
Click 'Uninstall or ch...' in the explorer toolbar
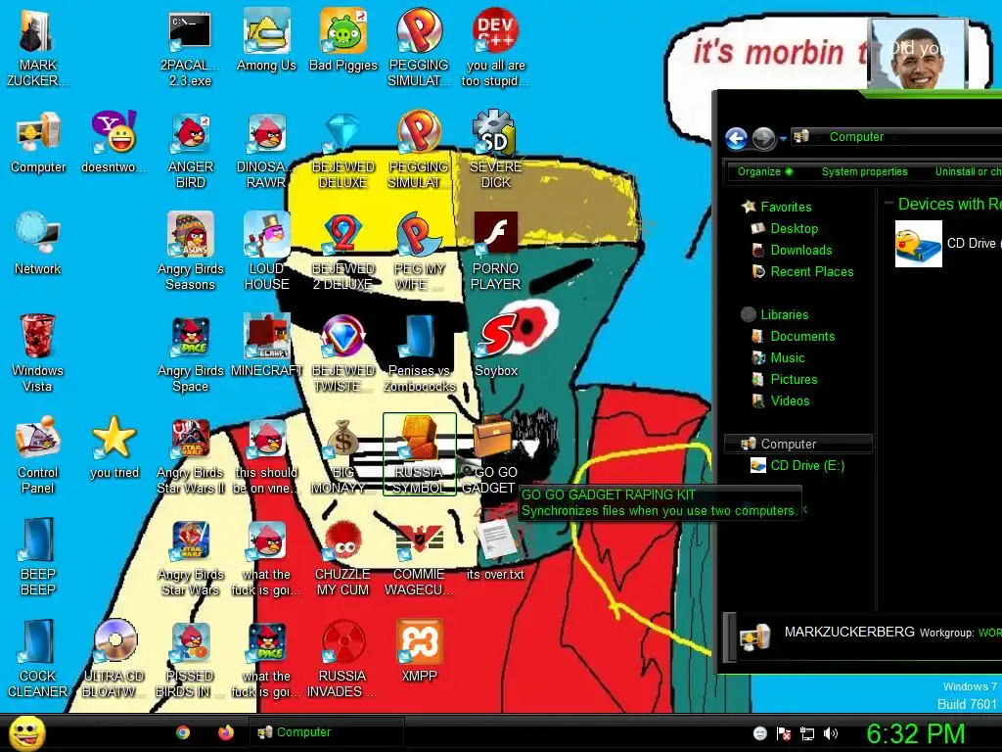[968, 171]
